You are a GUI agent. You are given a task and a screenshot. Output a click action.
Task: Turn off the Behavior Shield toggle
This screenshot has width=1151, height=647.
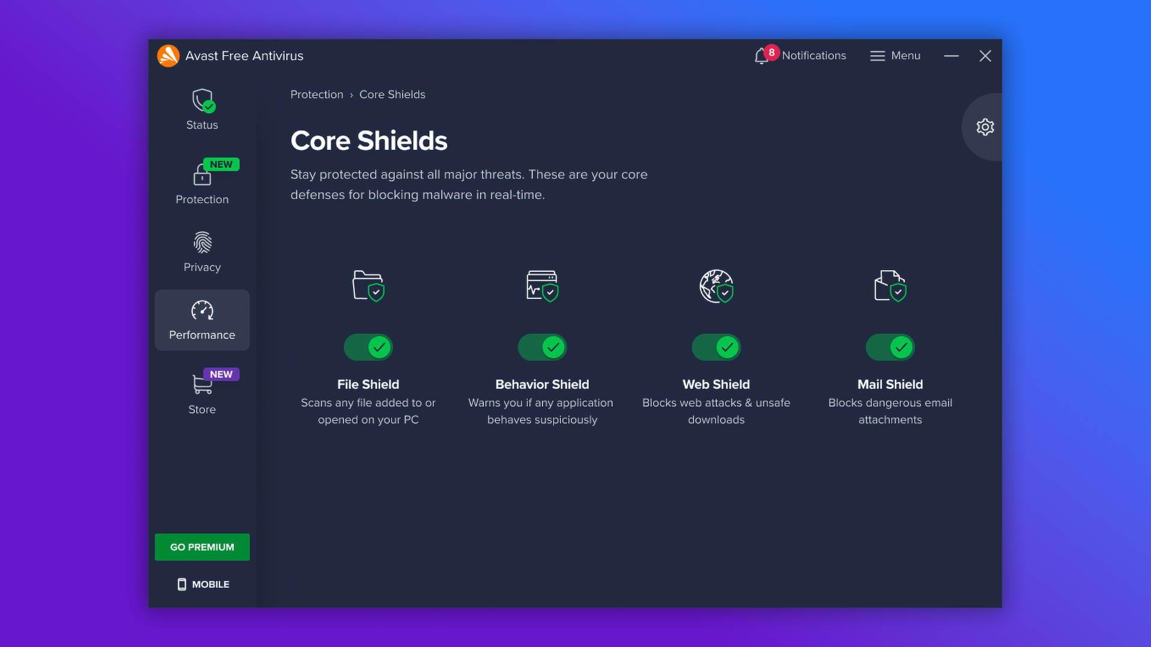[x=542, y=347]
